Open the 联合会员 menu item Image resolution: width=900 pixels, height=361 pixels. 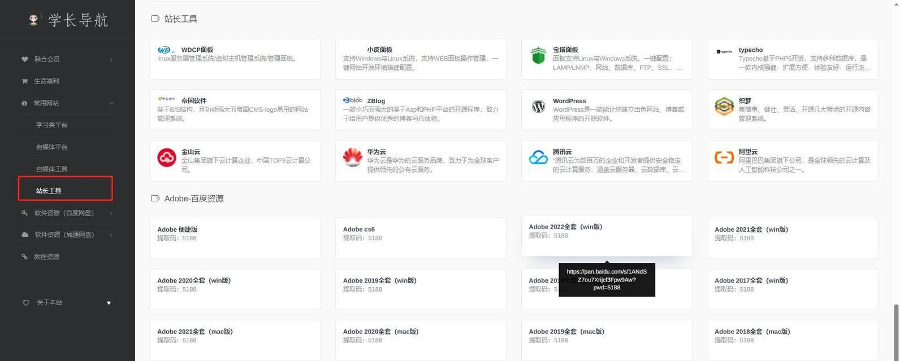click(67, 59)
